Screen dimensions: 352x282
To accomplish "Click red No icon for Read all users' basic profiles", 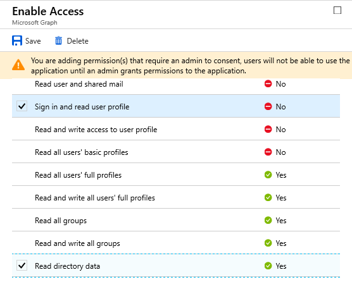I will click(268, 152).
